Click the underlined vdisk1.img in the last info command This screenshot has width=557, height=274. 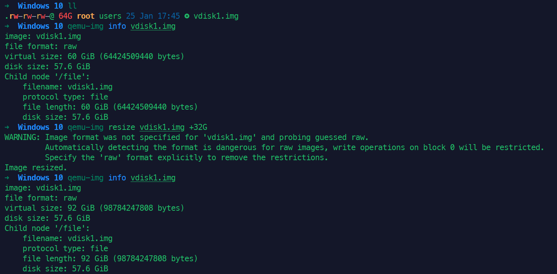pyautogui.click(x=153, y=178)
